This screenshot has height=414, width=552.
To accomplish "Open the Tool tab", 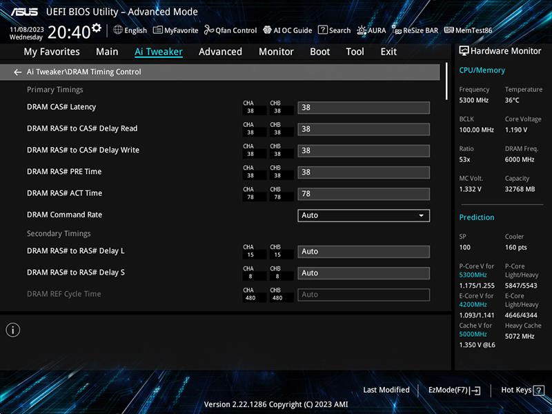I will 355,52.
